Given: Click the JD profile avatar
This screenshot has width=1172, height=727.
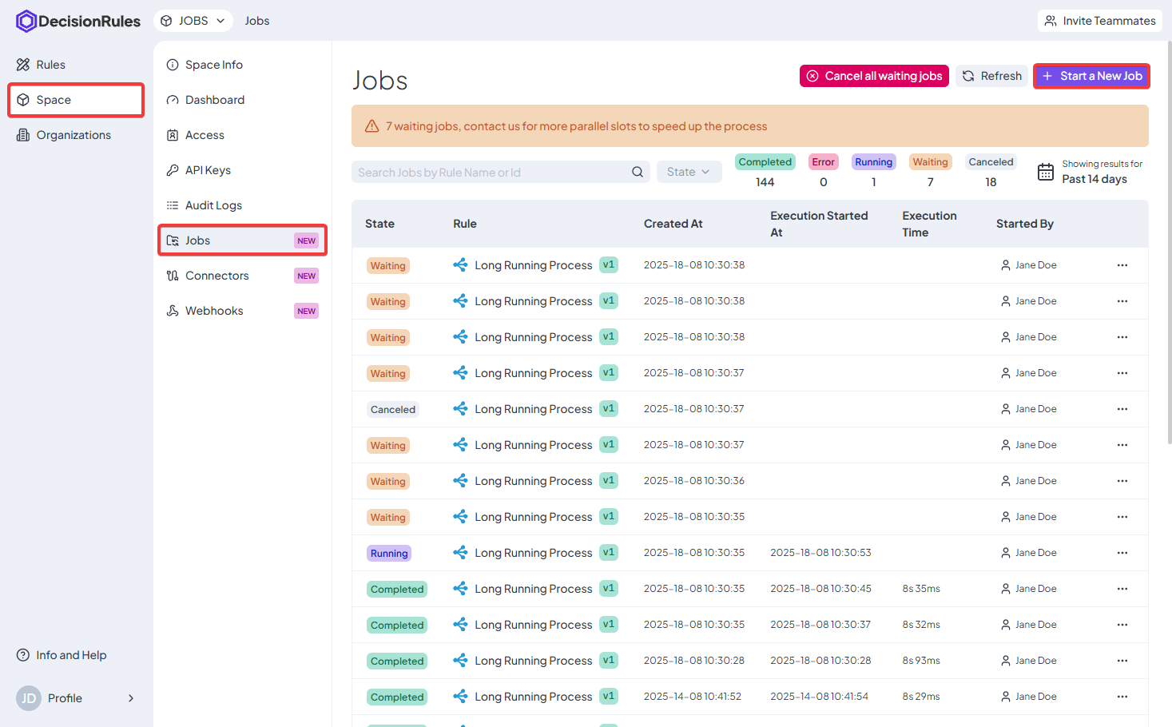Looking at the screenshot, I should 28,698.
